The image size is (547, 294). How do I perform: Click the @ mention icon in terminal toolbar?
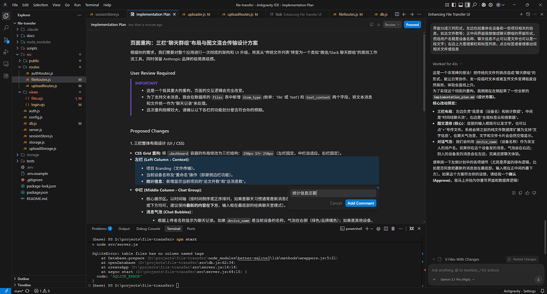point(379,229)
